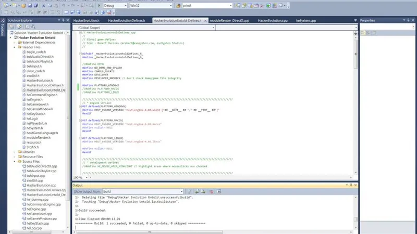417x234 pixels.
Task: Select bshAudioDirectX.cpp in Source Files
Action: 42,166
